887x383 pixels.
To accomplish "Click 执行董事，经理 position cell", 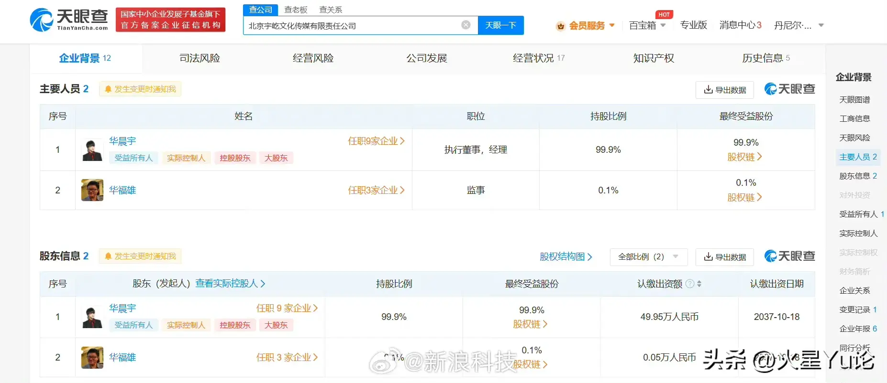I will 476,150.
